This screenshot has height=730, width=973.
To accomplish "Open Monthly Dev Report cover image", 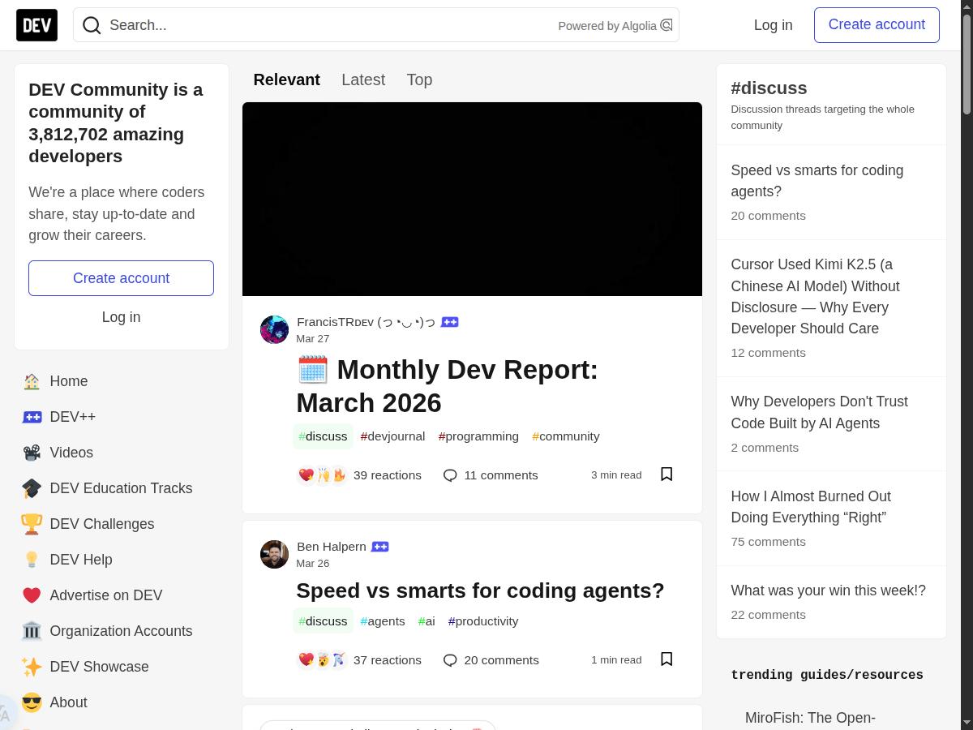I will click(x=472, y=199).
